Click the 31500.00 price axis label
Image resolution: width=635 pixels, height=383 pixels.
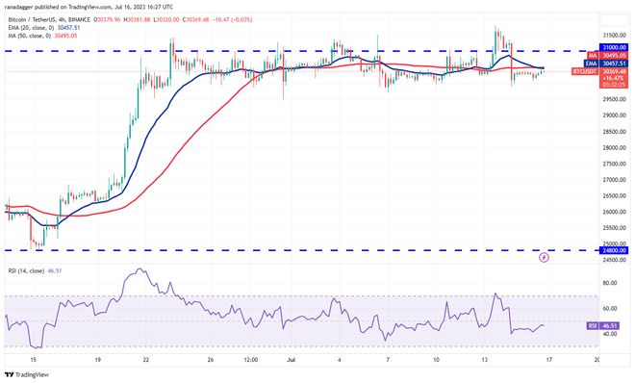615,36
